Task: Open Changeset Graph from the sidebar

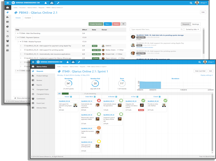Action: pos(42,89)
